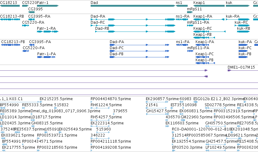258x152 pixels.
Task: Click the Keap1-PC protein label
Action: tap(205, 54)
